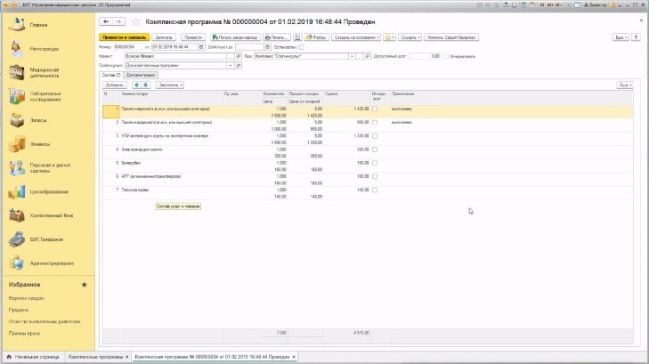Viewport: 649px width, 364px height.
Task: Click the Записать button
Action: point(163,37)
